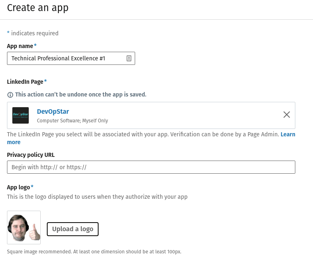Click the info icon beside the undo warning
Image resolution: width=313 pixels, height=262 pixels.
click(x=10, y=95)
